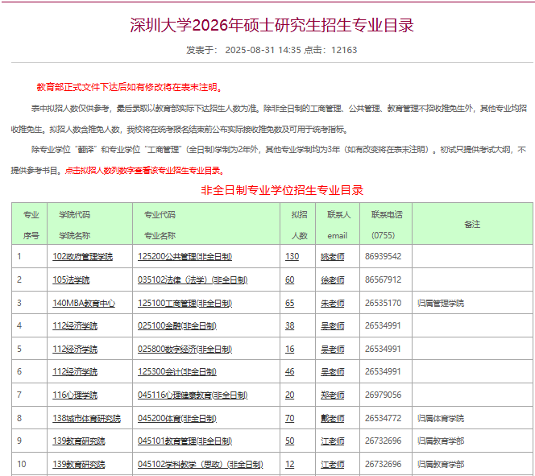
Task: Click 112经济学院 in the 金融 row
Action: (75, 325)
